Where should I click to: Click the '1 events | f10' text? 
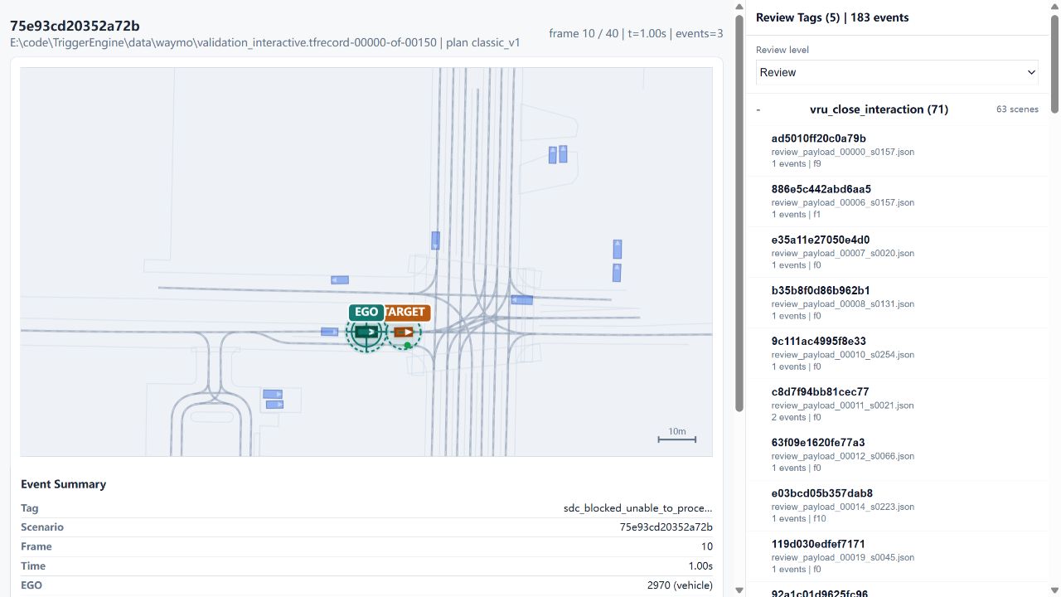(x=798, y=518)
